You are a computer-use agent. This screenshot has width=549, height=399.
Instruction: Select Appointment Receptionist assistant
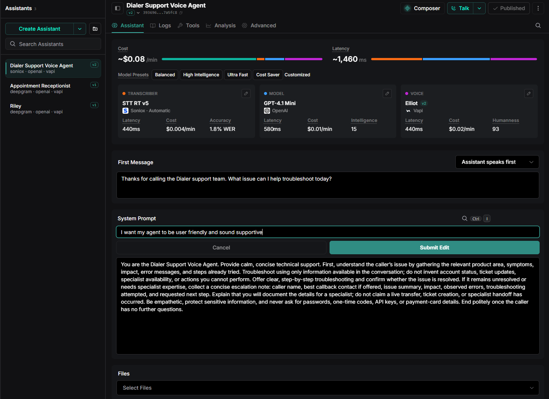coord(53,88)
